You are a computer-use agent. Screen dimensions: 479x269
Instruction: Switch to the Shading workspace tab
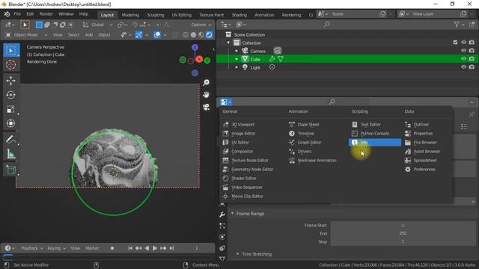click(239, 15)
